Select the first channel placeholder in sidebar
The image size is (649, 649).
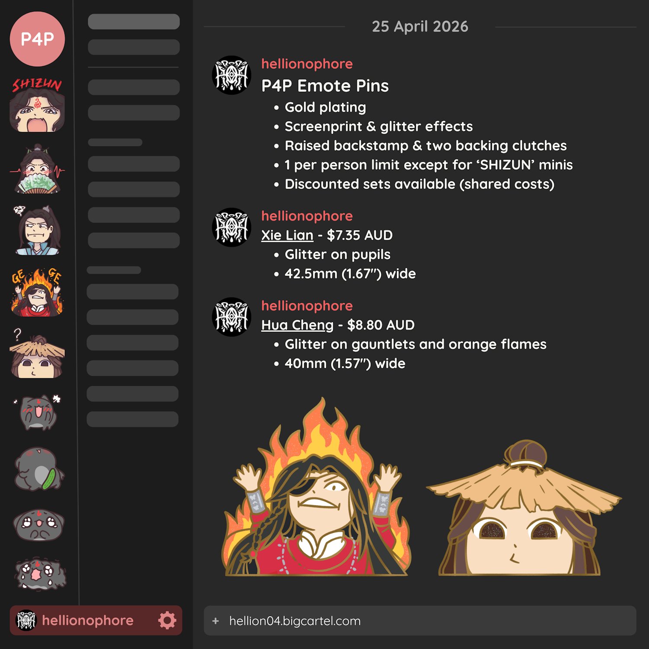(x=134, y=22)
